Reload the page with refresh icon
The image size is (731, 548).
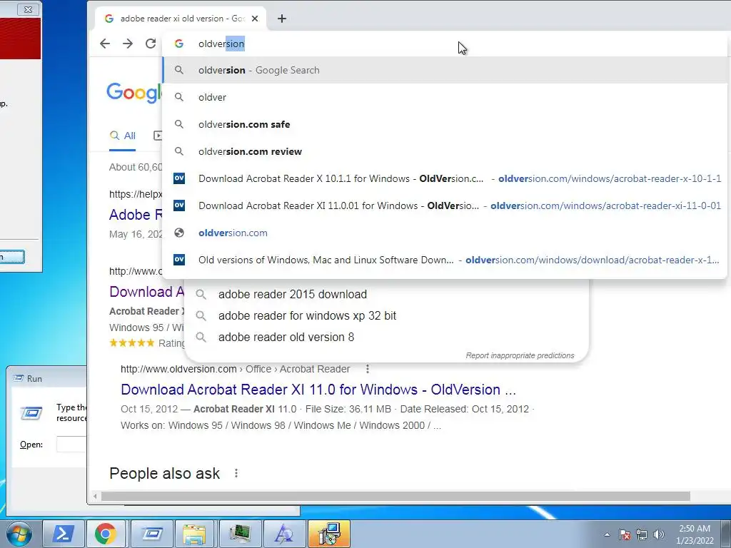(x=151, y=44)
